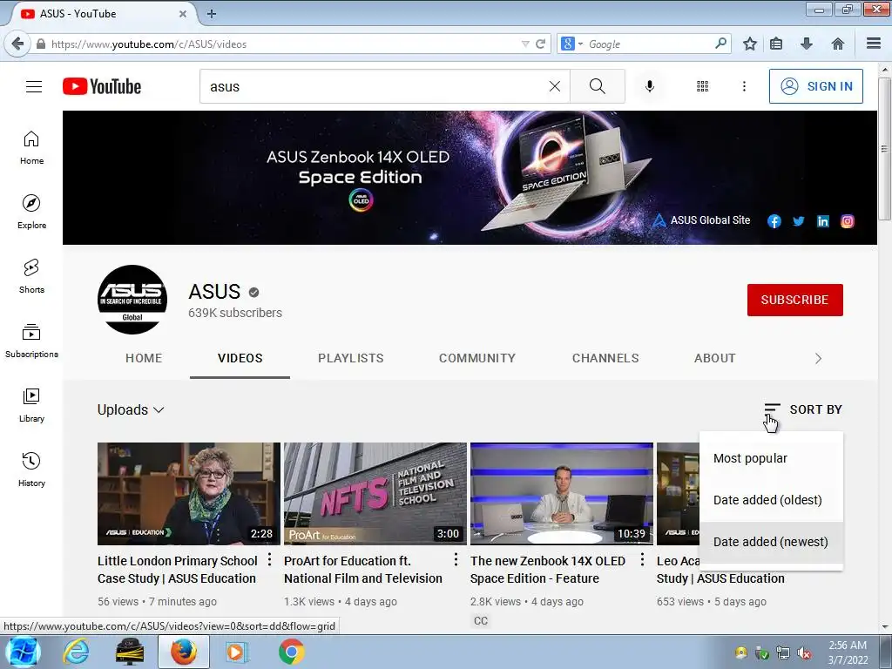The image size is (892, 669).
Task: Open the Google search engine dropdown
Action: 572,44
